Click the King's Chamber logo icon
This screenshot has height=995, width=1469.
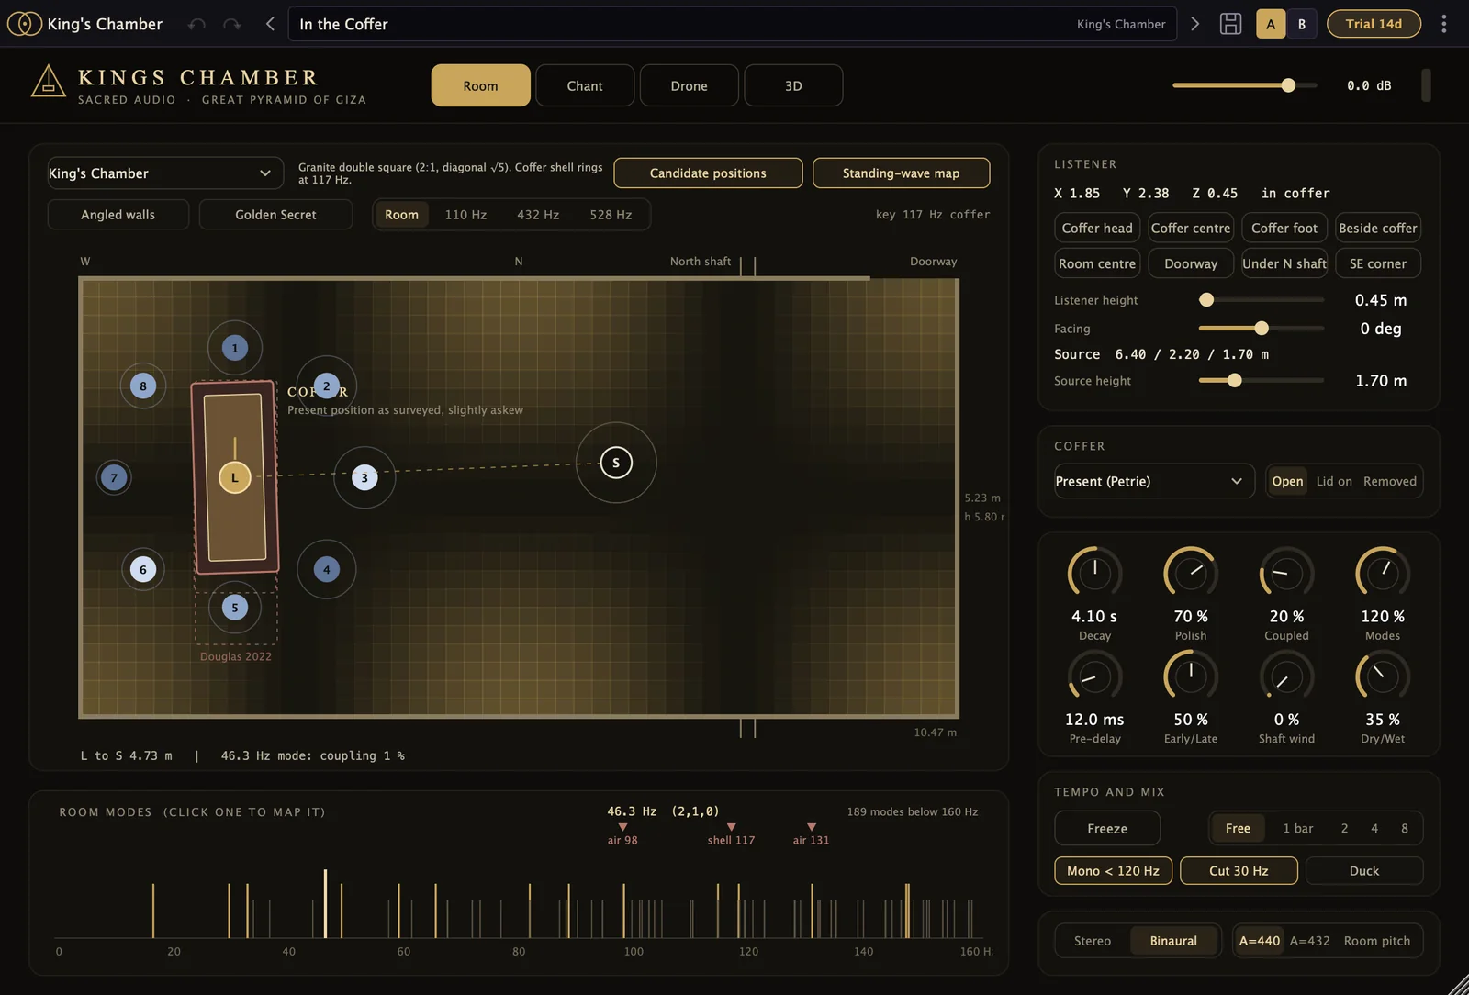coord(25,24)
